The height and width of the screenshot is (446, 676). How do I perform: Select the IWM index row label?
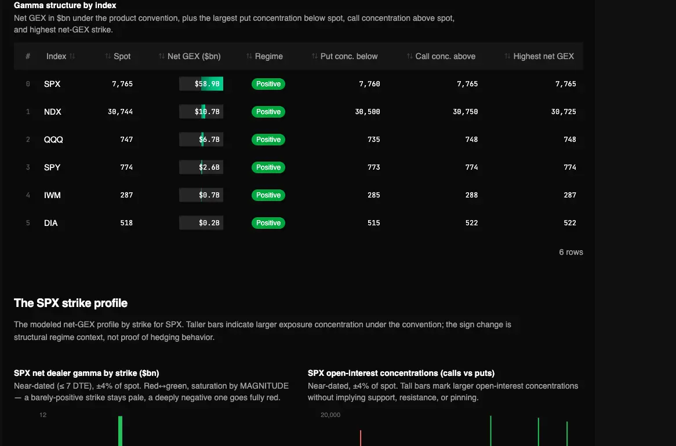point(52,195)
